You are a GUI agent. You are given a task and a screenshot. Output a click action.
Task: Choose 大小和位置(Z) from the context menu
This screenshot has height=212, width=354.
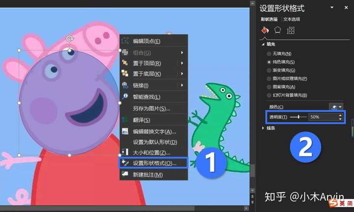click(153, 152)
